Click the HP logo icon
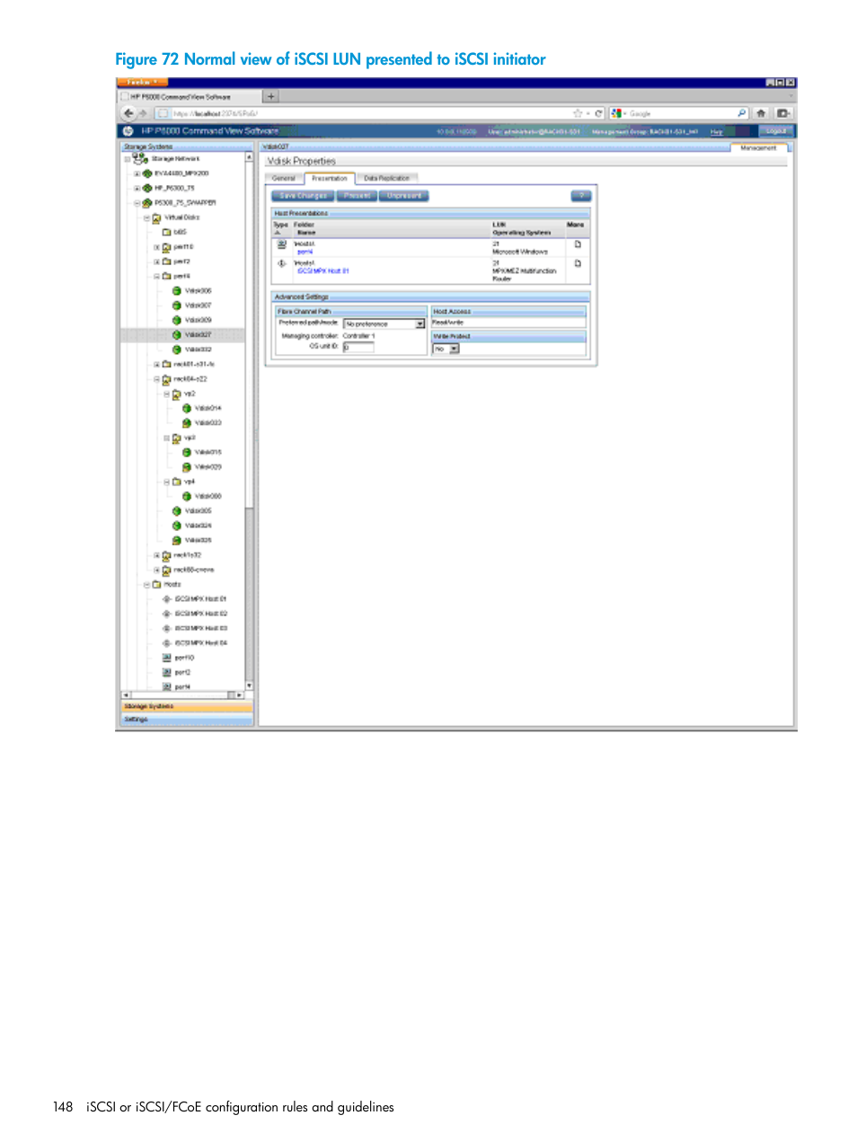This screenshot has width=857, height=1142. tap(128, 131)
